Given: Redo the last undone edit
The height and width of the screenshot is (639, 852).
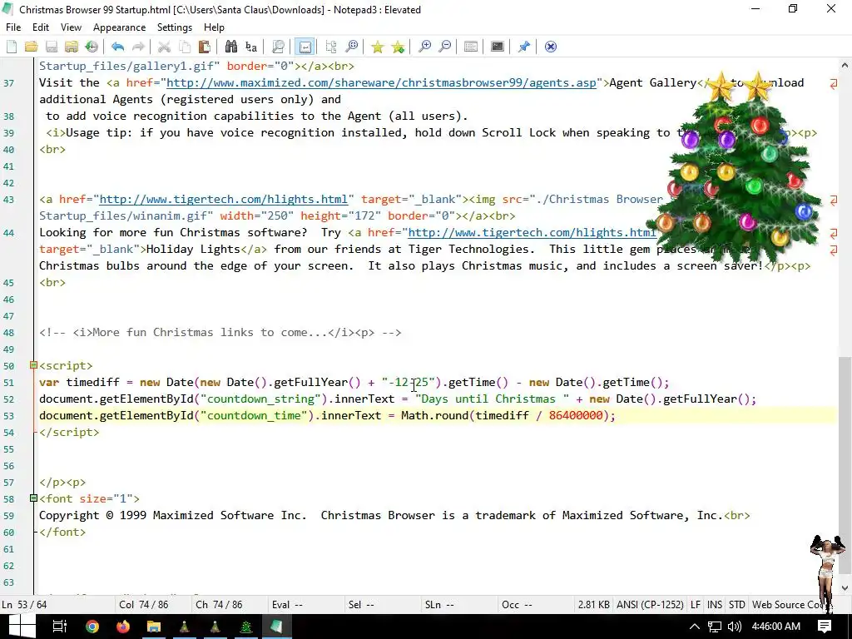Looking at the screenshot, I should 138,47.
